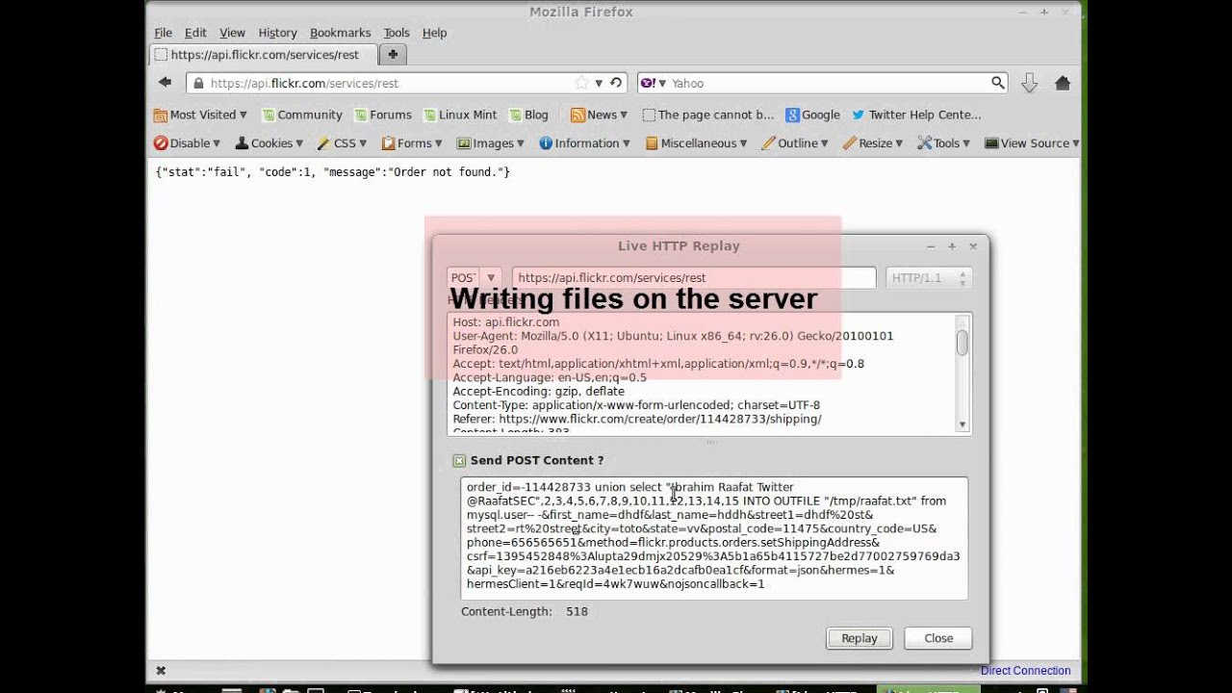Screen dimensions: 1232x693
Task: Open the History menu
Action: tap(277, 33)
